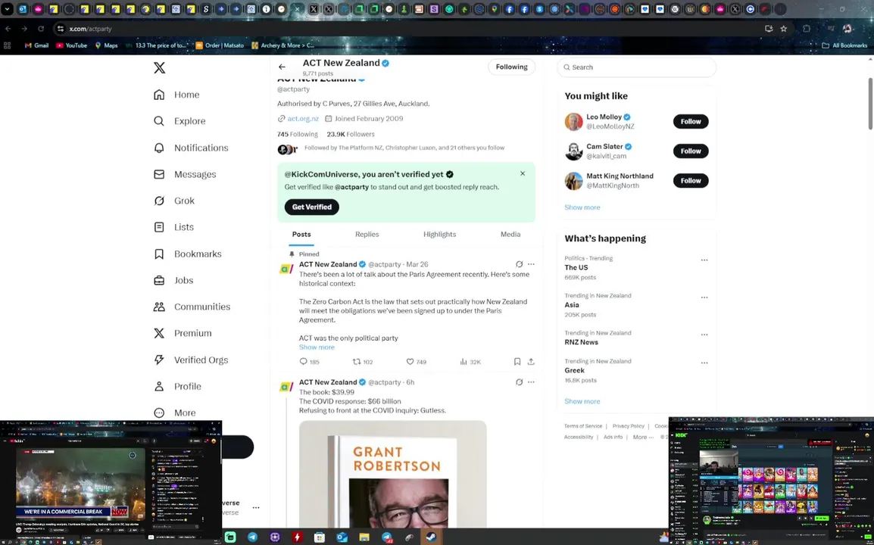Click the Jobs briefcase icon
The height and width of the screenshot is (545, 874).
[159, 280]
